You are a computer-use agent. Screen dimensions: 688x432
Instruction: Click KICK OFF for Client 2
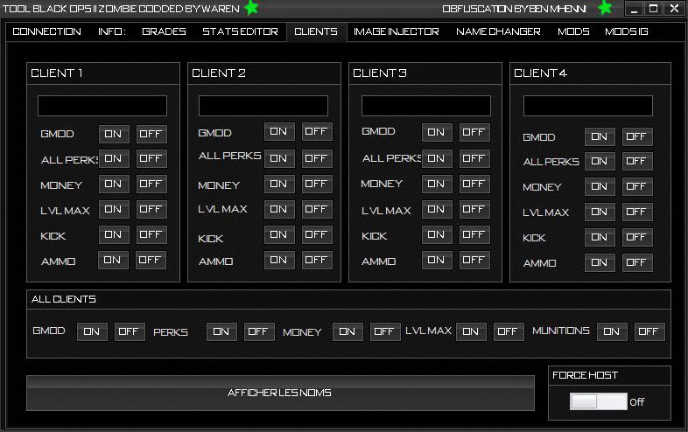pyautogui.click(x=317, y=234)
